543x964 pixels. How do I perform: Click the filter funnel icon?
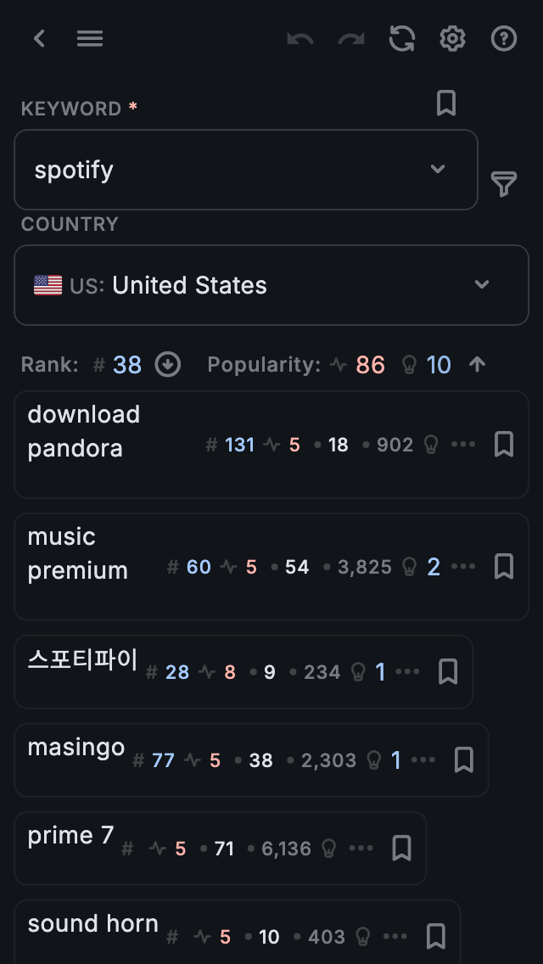click(x=504, y=183)
